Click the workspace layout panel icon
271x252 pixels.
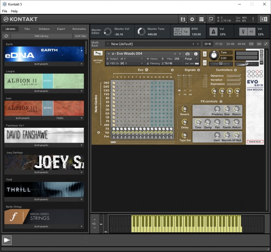(x=202, y=19)
